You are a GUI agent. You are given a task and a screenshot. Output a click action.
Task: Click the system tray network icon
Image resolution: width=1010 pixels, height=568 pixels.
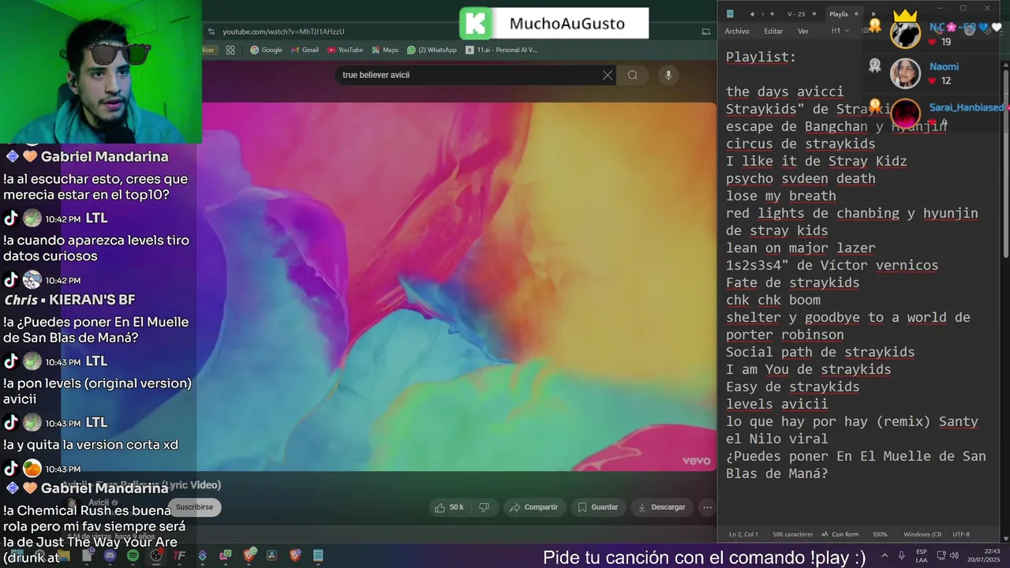(x=941, y=555)
